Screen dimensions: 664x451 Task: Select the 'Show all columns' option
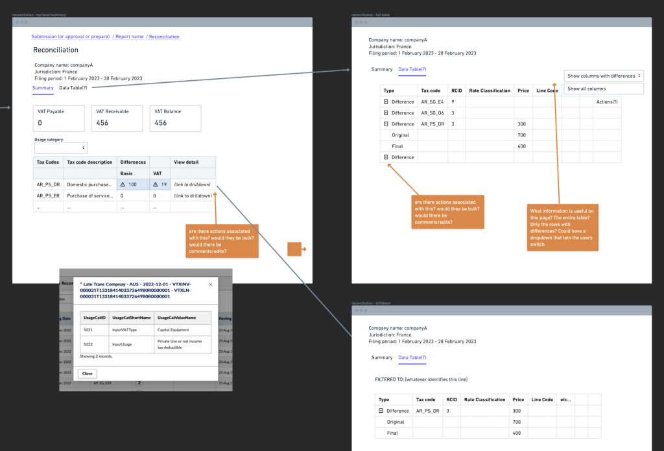point(604,89)
